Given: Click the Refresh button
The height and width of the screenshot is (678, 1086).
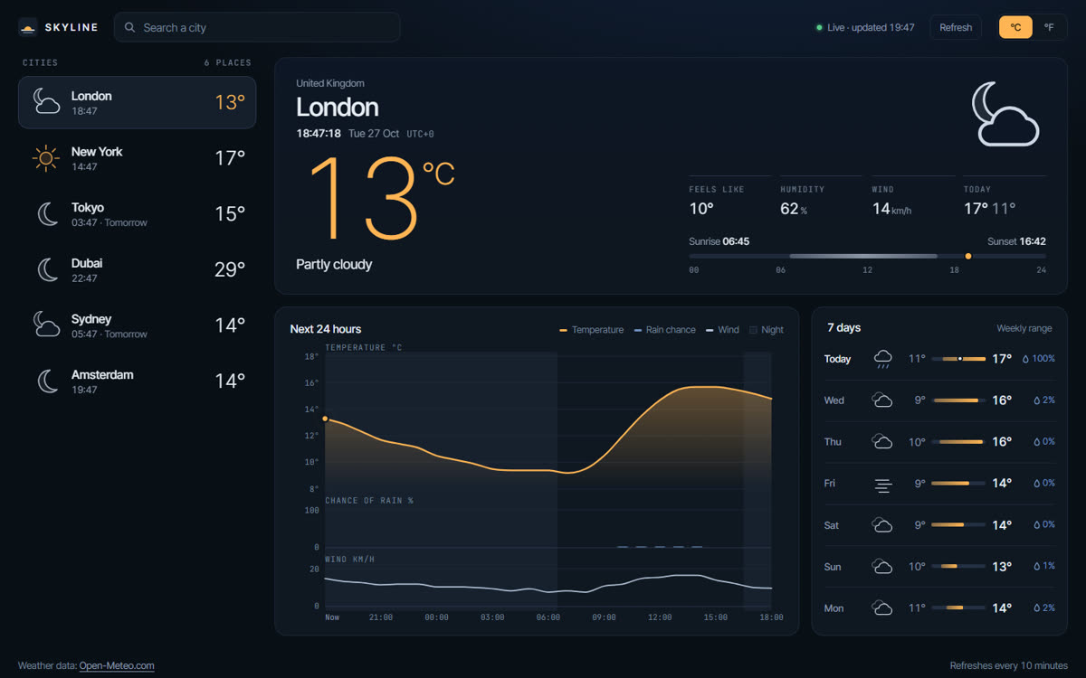Looking at the screenshot, I should [x=956, y=28].
